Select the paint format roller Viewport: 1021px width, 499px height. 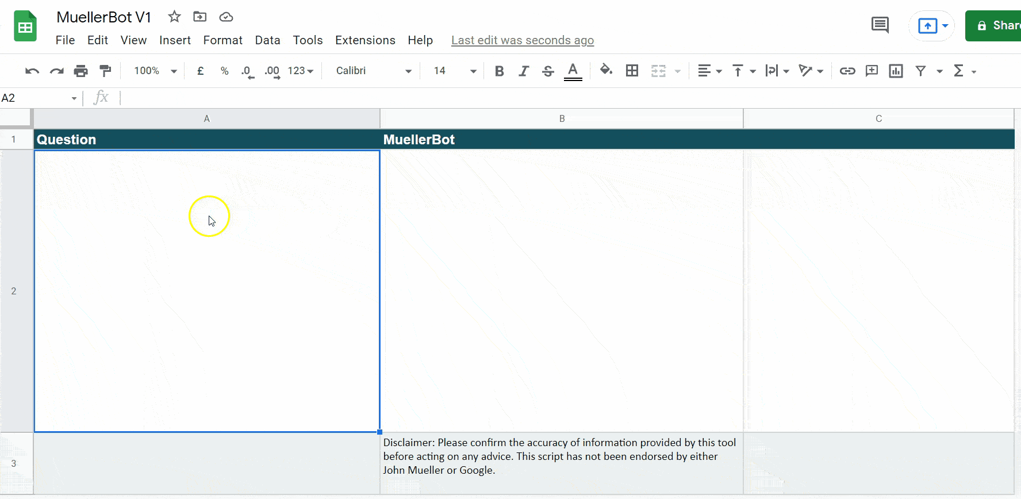(x=105, y=71)
